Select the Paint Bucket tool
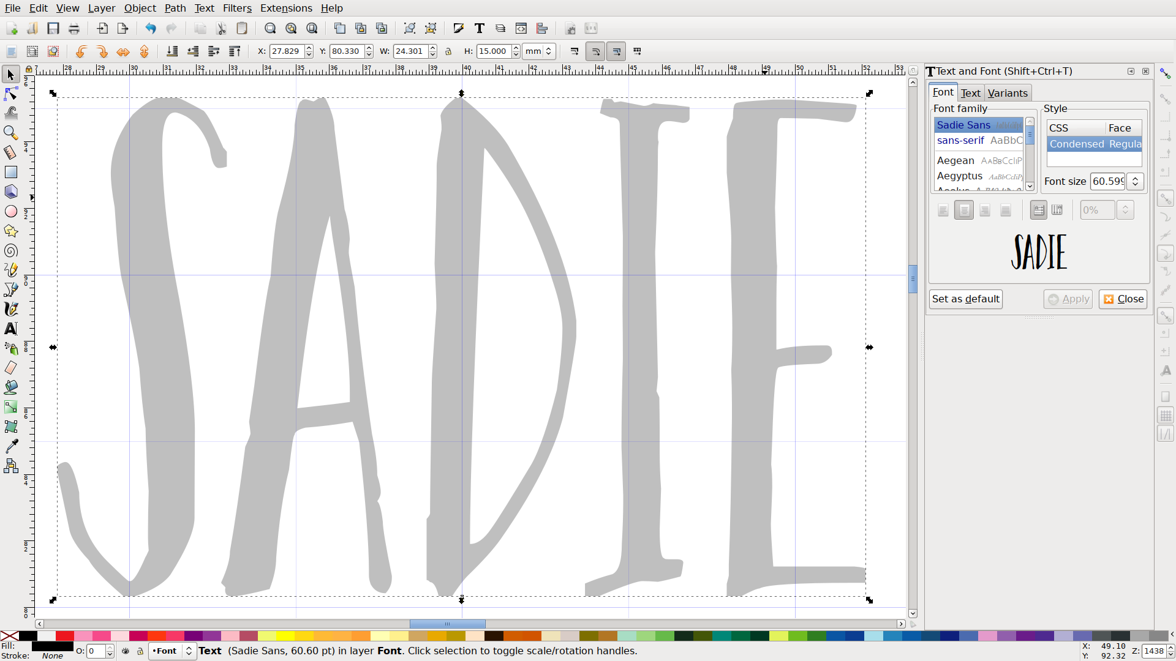Screen dimensions: 1176x661 (x=10, y=387)
